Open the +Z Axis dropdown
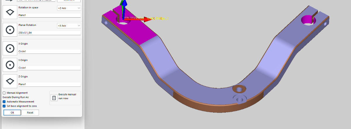 point(69,8)
